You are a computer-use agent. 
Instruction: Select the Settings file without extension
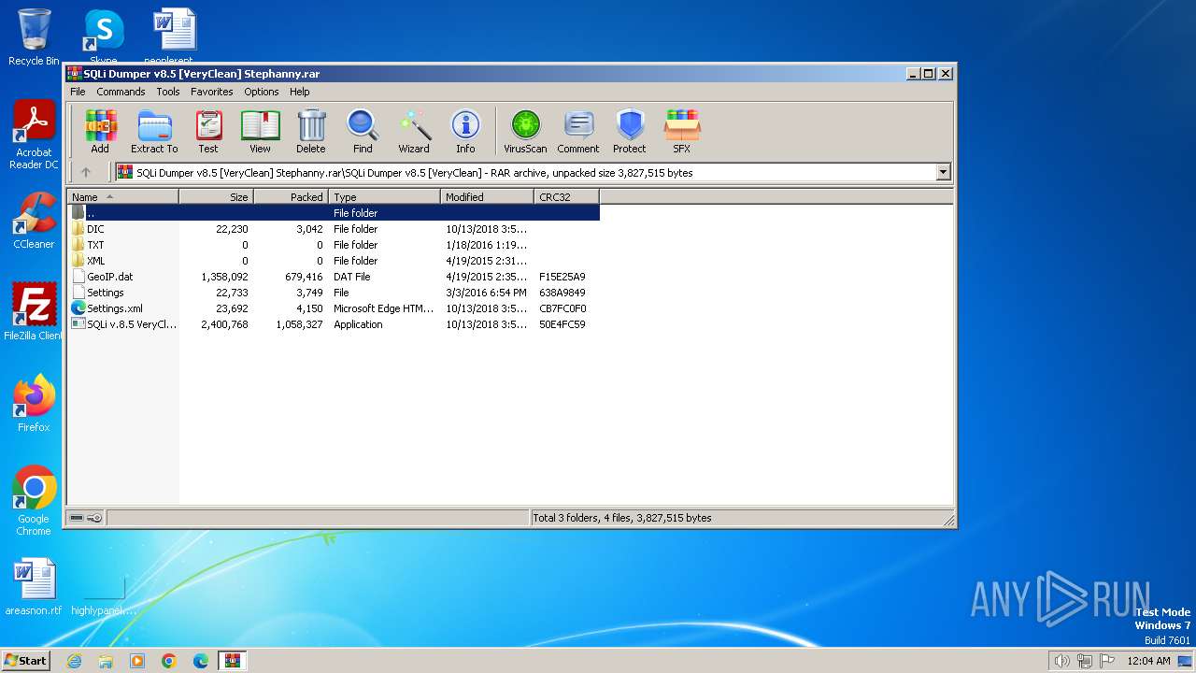[334, 293]
